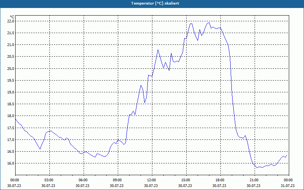This screenshot has width=304, height=190.
Task: Click the "30.07.23" date beneath 18:00
Action: click(x=219, y=185)
